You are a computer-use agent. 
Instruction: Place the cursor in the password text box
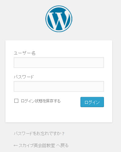[x=59, y=86]
